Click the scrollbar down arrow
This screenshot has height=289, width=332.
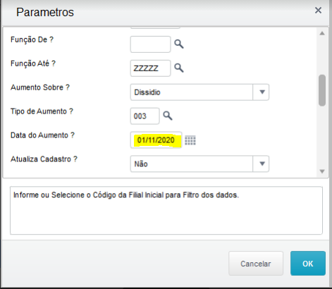[322, 171]
